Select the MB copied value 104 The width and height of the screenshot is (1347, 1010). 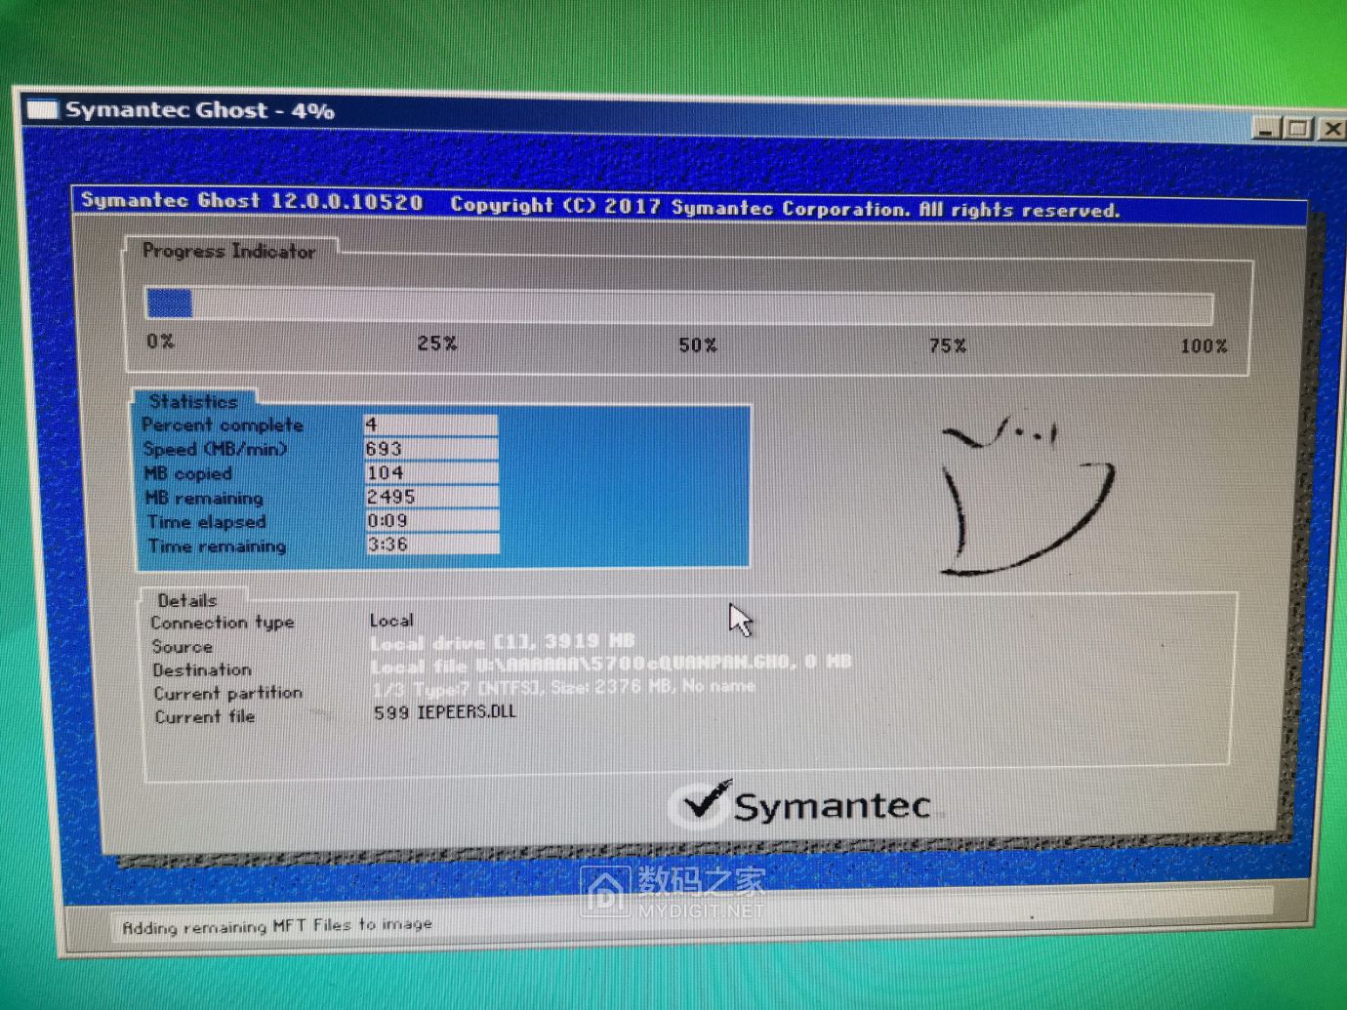point(431,472)
